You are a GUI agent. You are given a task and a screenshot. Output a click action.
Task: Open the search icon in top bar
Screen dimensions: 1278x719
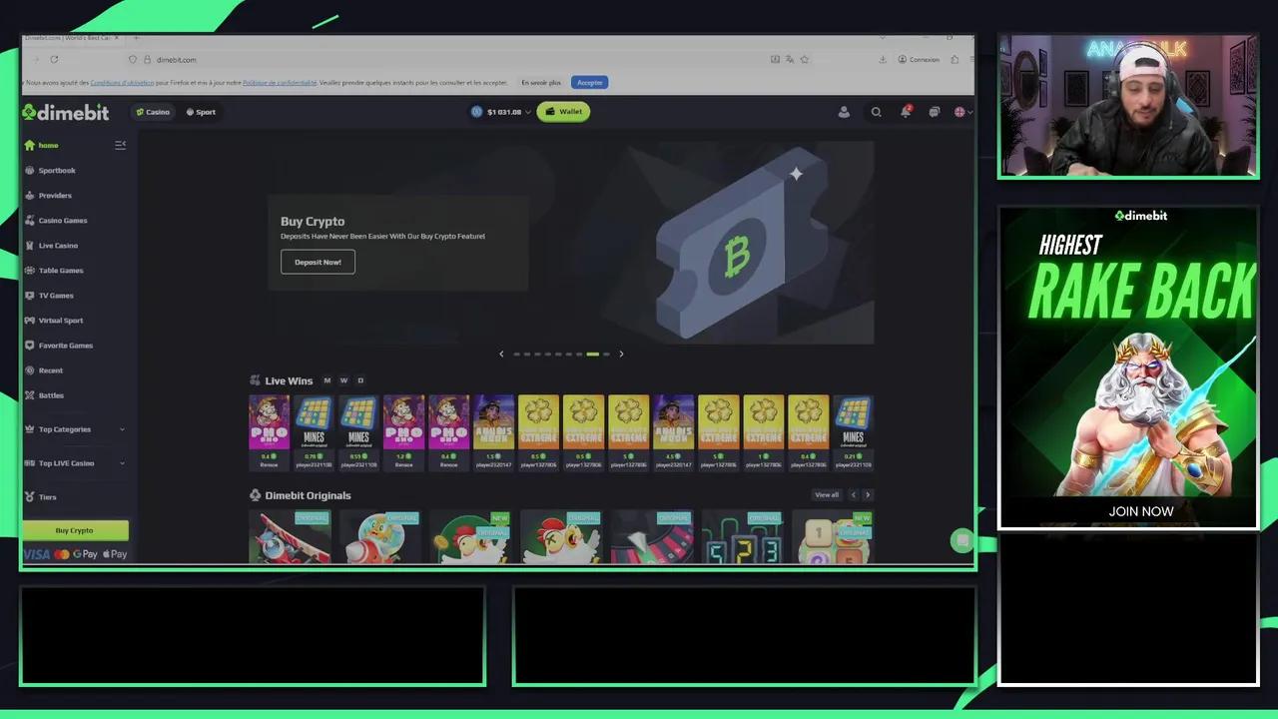[x=876, y=112]
